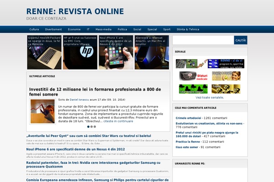Screen dimensions: 274x182
Task: Click the RENNE zi de zi serial banner
Action: click(210, 64)
